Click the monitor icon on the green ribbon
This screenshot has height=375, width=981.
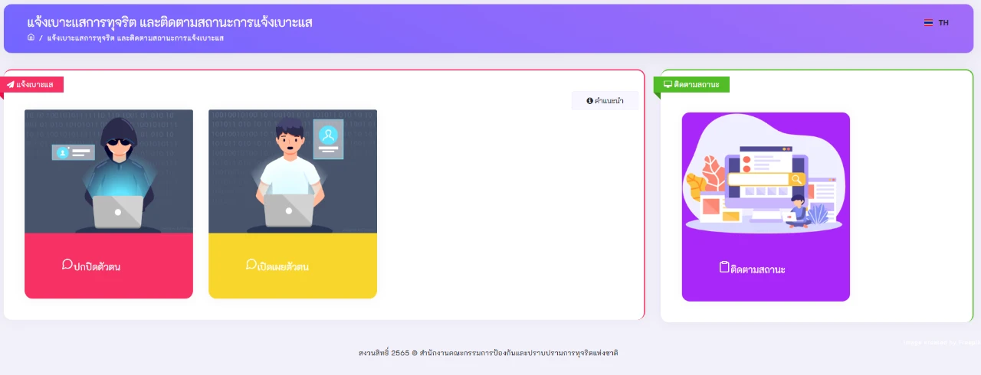pyautogui.click(x=668, y=84)
